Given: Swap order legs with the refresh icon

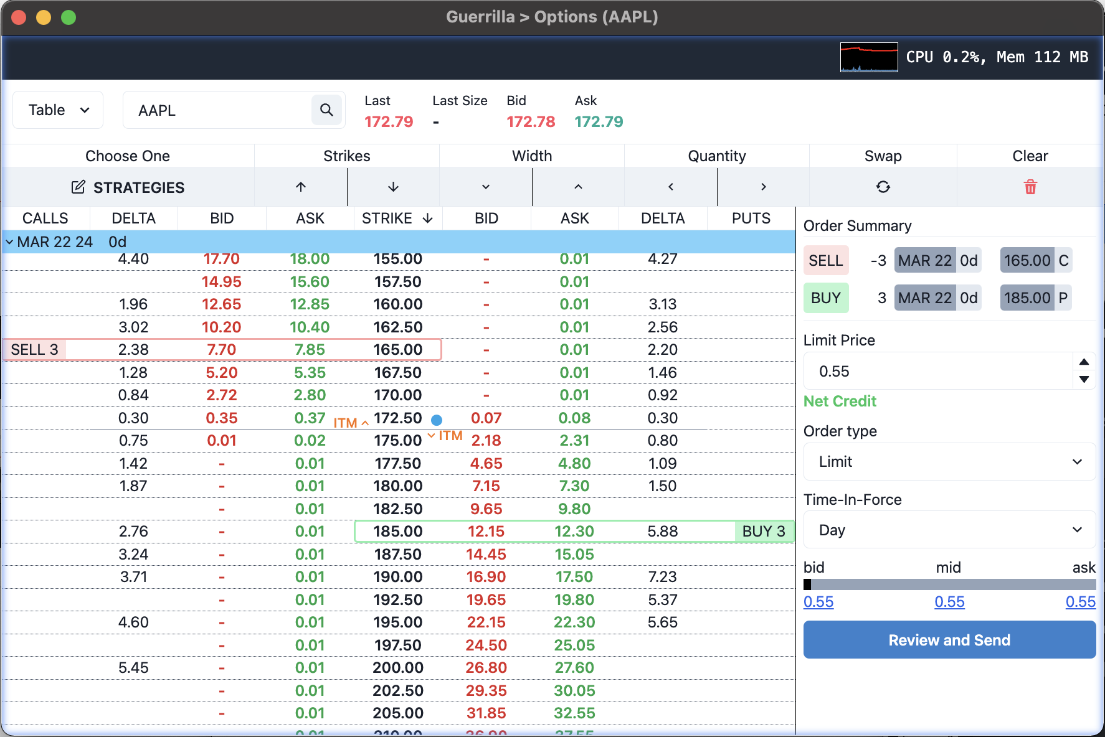Looking at the screenshot, I should 883,187.
